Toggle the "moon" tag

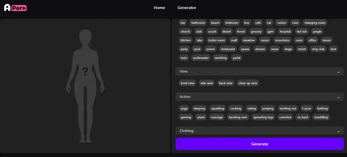pyautogui.click(x=265, y=40)
